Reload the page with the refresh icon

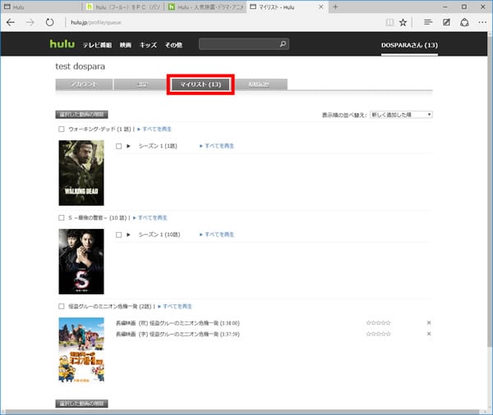(x=49, y=22)
